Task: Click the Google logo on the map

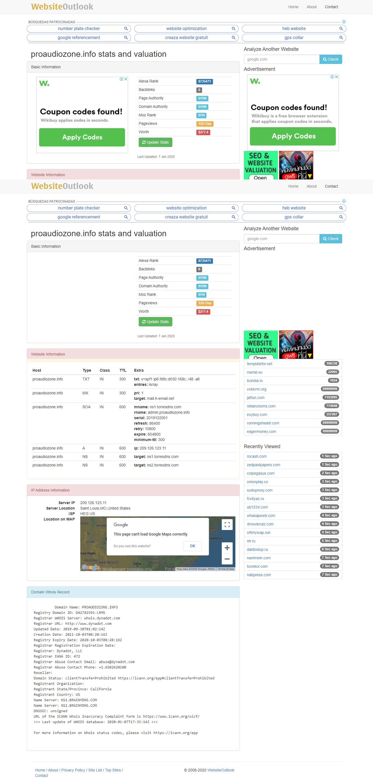Action: tap(90, 567)
